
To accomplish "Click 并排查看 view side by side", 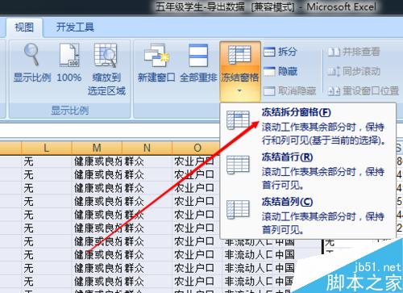I will 354,52.
